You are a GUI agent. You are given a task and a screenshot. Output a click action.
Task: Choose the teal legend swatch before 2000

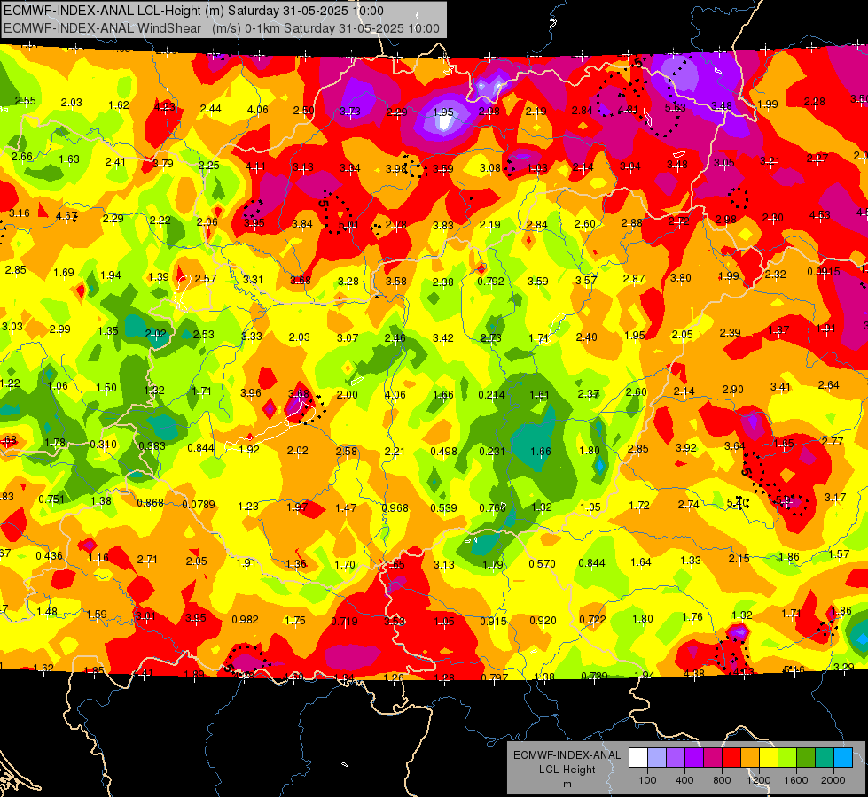(x=825, y=757)
